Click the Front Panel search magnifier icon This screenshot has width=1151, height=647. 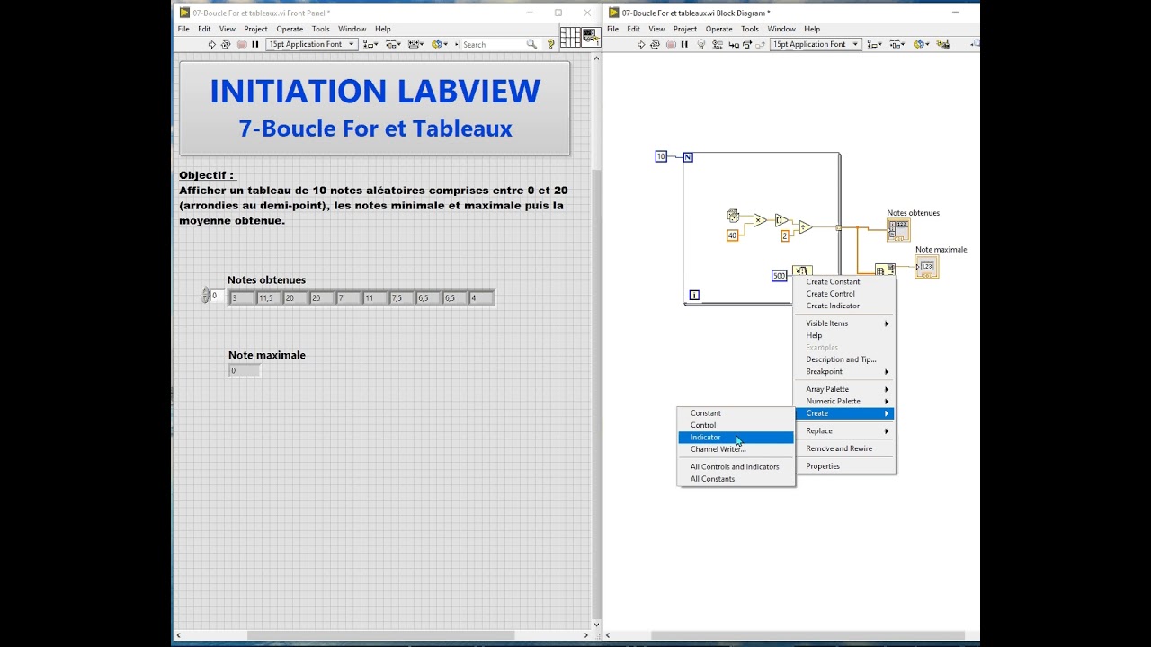click(531, 44)
